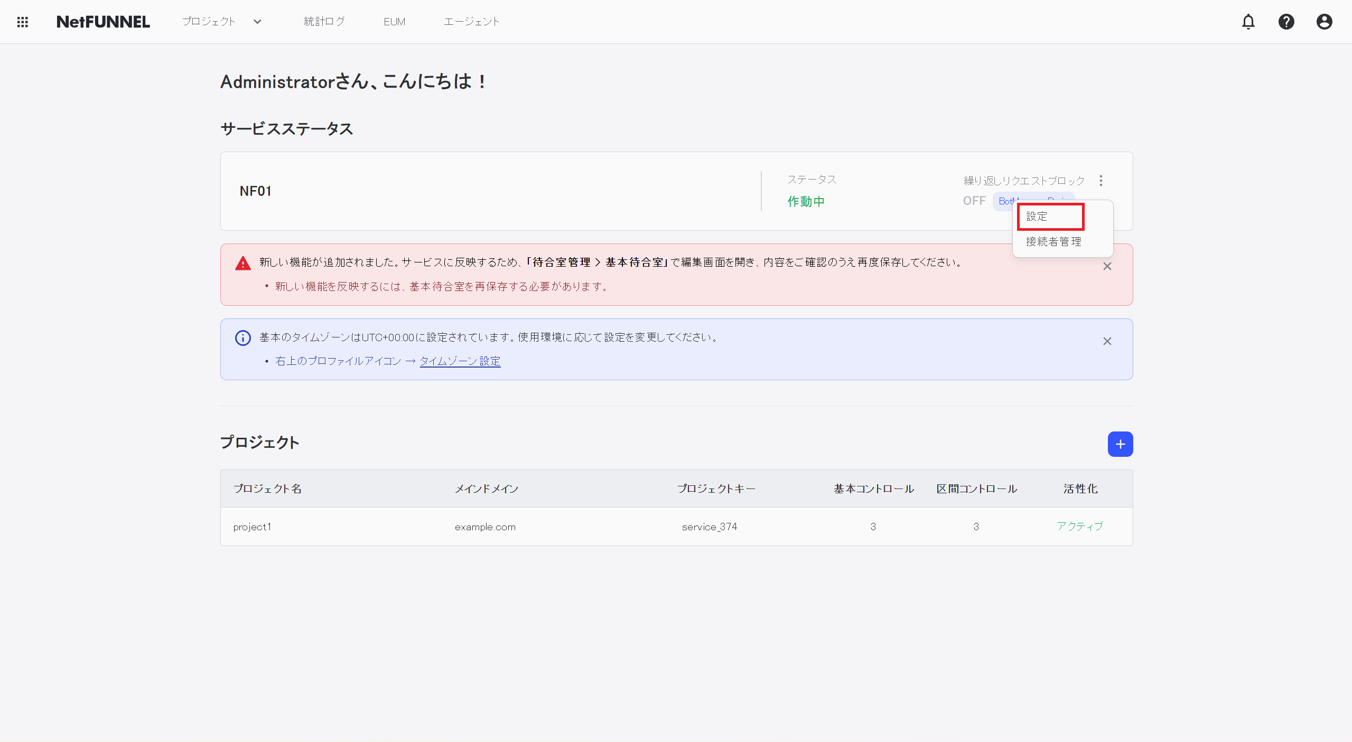The width and height of the screenshot is (1352, 742).
Task: Open the 統計ログ menu
Action: (x=324, y=22)
